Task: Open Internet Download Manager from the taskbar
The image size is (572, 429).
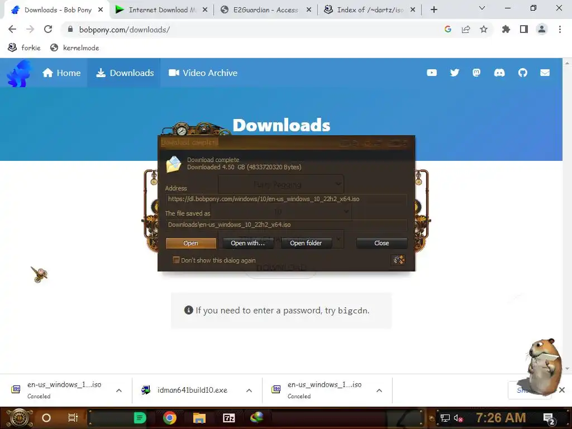Action: click(257, 417)
